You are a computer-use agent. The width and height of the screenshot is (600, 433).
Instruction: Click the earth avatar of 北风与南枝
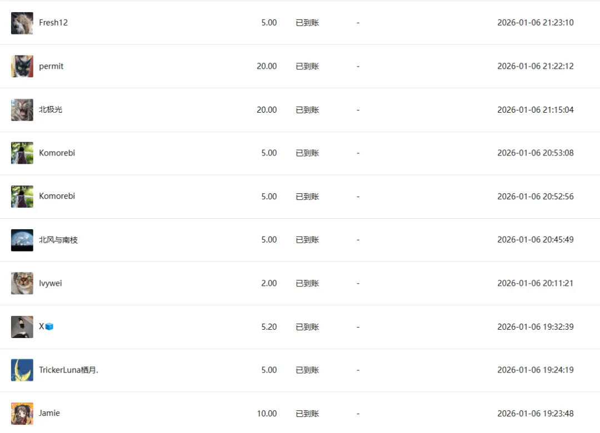point(22,240)
